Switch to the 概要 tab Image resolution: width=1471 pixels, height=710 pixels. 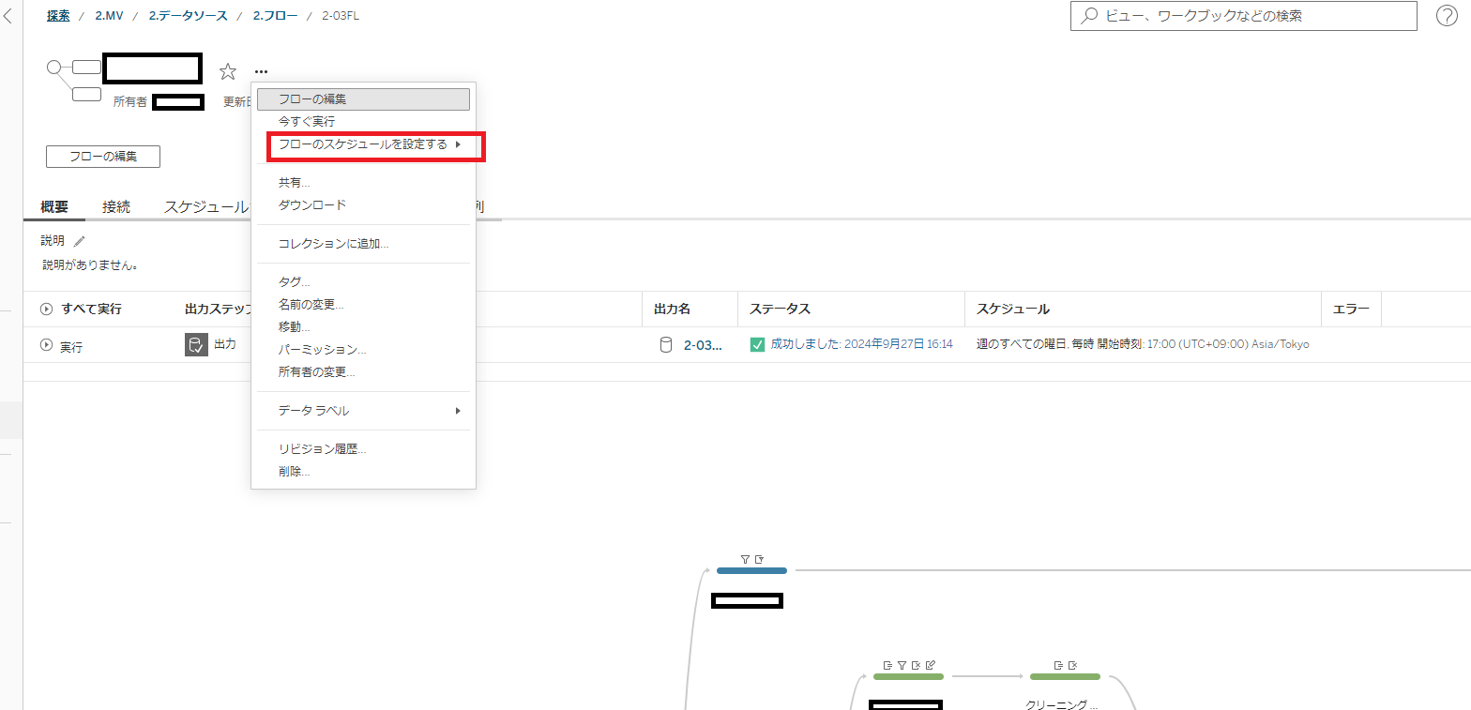click(54, 207)
